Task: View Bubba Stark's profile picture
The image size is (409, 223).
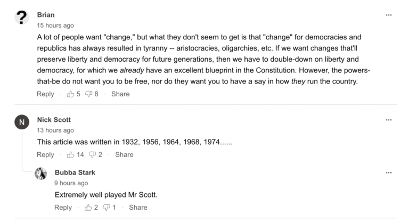Action: 40,174
